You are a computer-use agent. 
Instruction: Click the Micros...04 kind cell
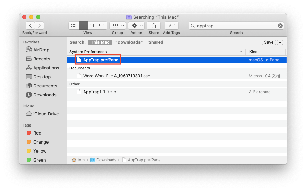tap(264, 76)
